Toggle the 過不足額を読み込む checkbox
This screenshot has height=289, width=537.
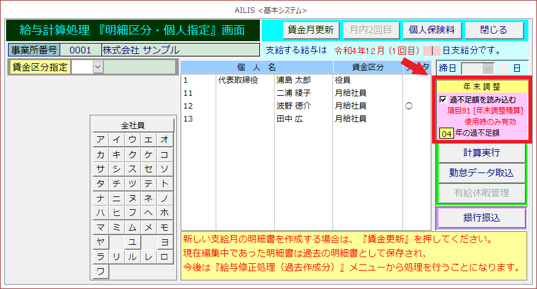[x=443, y=99]
